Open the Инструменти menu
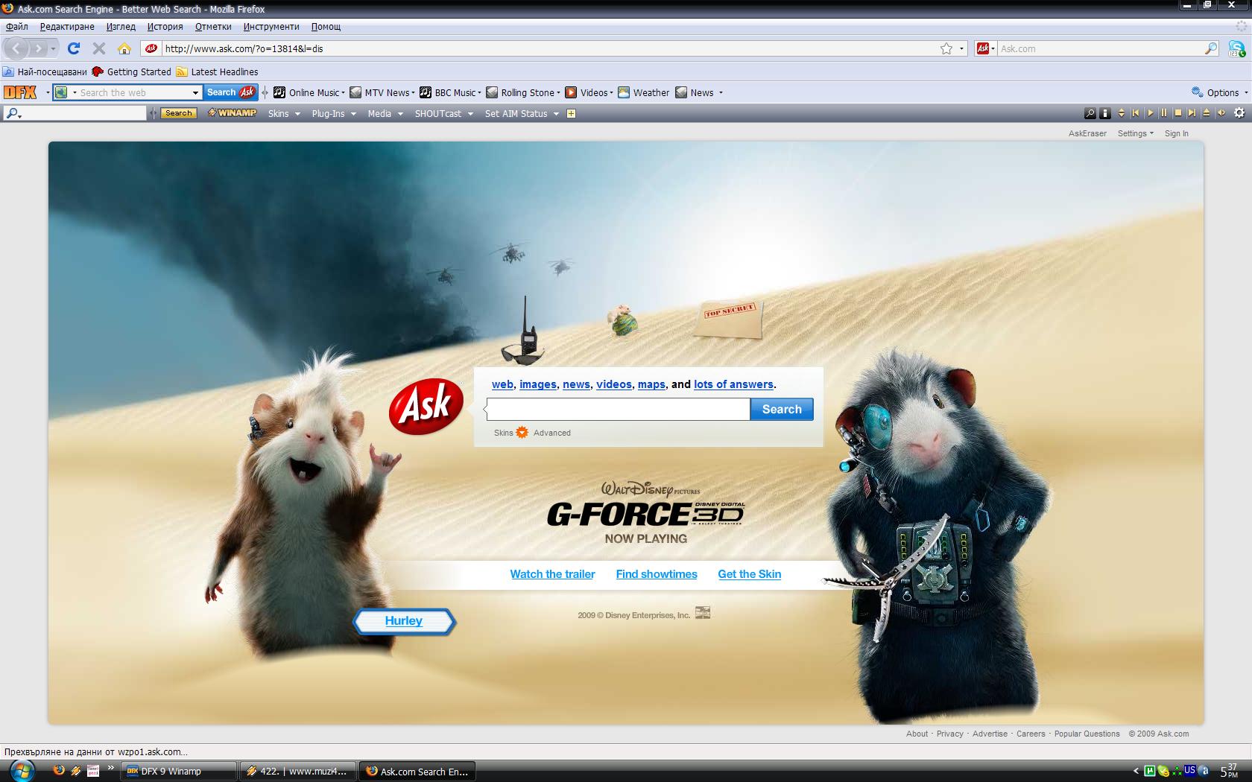This screenshot has width=1252, height=782. point(271,27)
